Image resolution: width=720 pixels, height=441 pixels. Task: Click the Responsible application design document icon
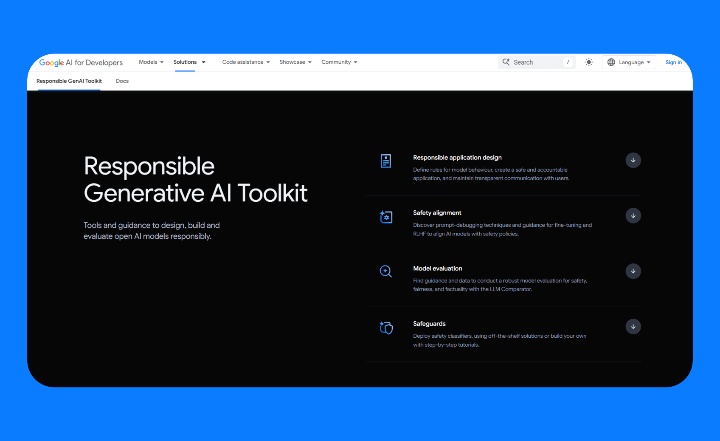(386, 161)
